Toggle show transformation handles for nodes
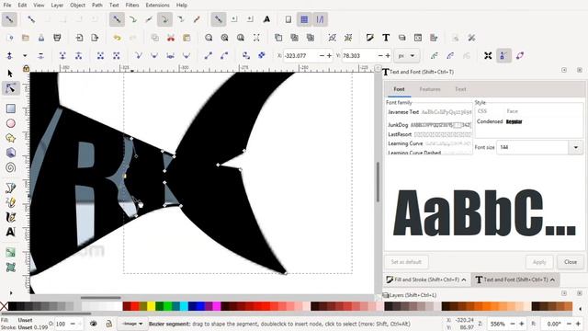This screenshot has width=588, height=331. 488,56
